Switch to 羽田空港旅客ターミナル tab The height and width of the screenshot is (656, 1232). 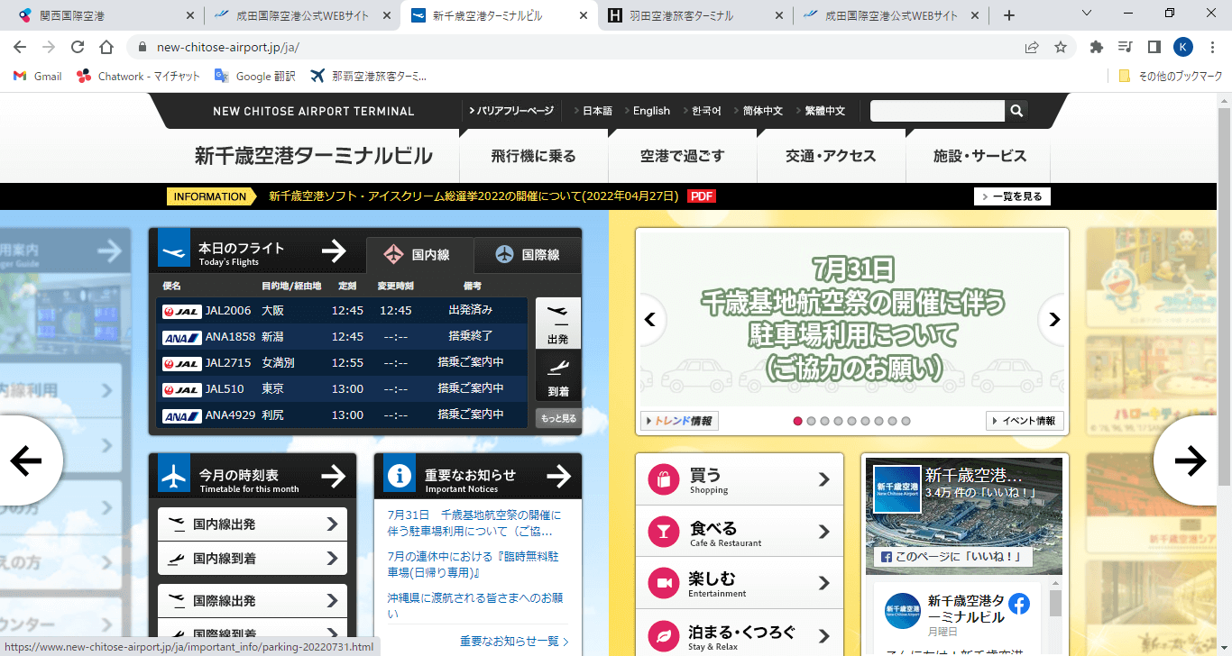tap(694, 15)
